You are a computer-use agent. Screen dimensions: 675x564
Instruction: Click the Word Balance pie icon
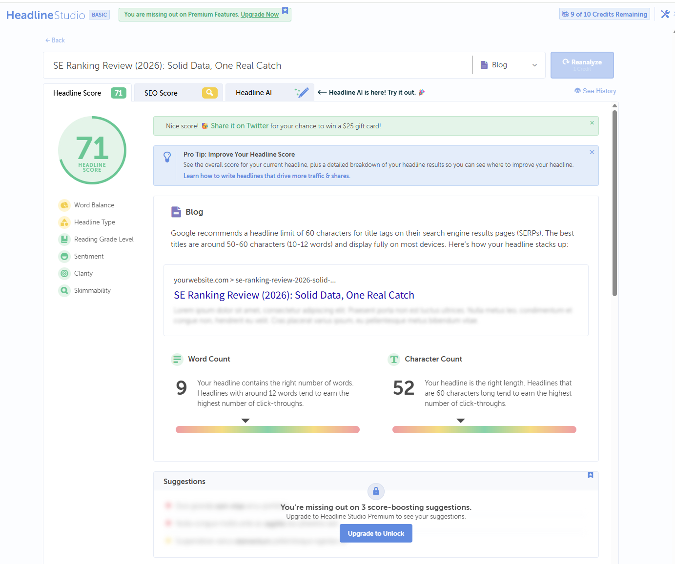[64, 205]
